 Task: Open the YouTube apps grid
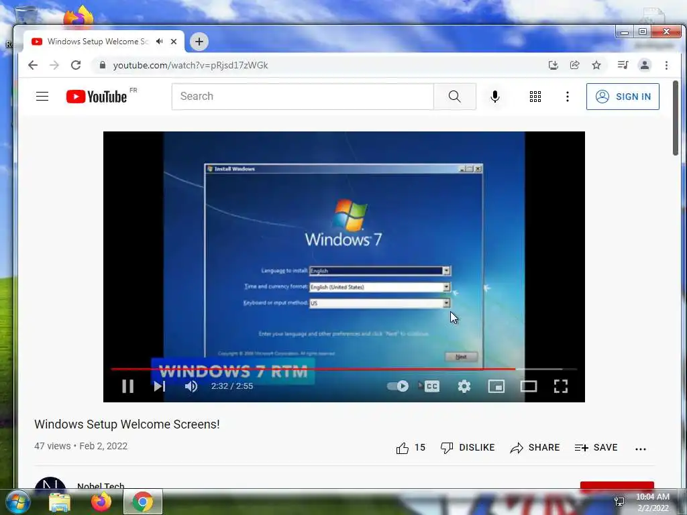[535, 97]
